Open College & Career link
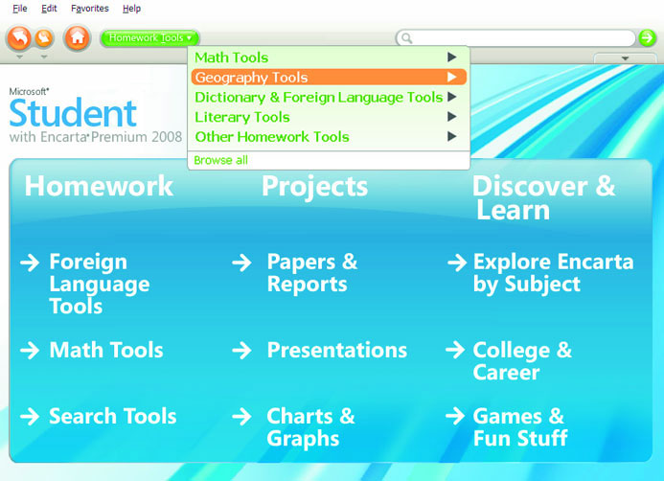Viewport: 664px width, 481px height. [x=522, y=361]
